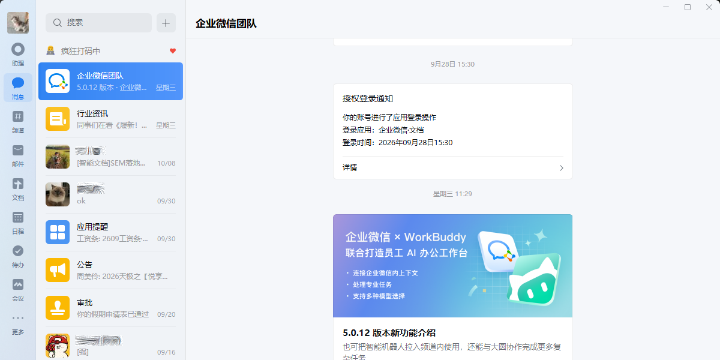
Task: Click the 行业资讯 yellow news icon
Action: point(58,119)
